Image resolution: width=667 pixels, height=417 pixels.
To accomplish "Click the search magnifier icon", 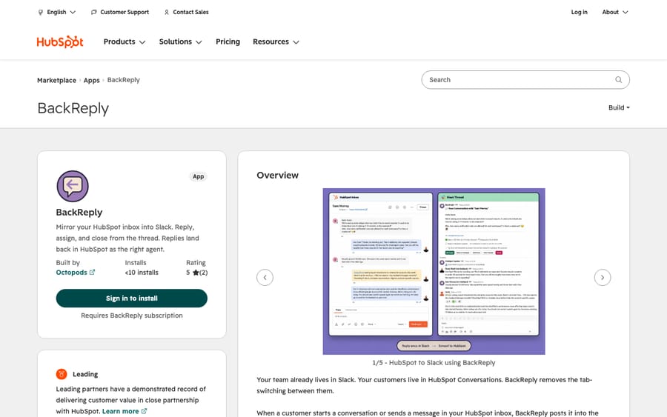I will click(619, 79).
